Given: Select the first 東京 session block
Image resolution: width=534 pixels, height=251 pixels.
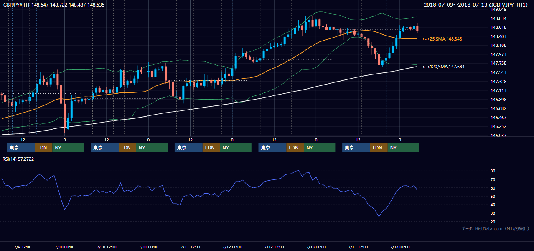Looking at the screenshot, I should pos(21,148).
